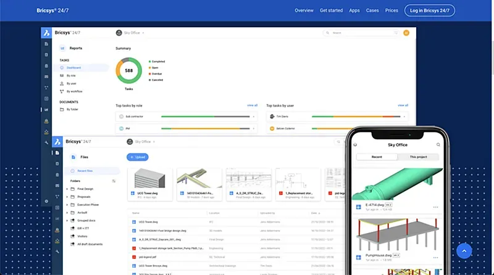
Task: Click the Reports chart icon beside heading
Action: pos(62,48)
